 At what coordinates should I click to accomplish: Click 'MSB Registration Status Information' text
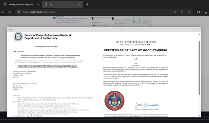(46, 47)
